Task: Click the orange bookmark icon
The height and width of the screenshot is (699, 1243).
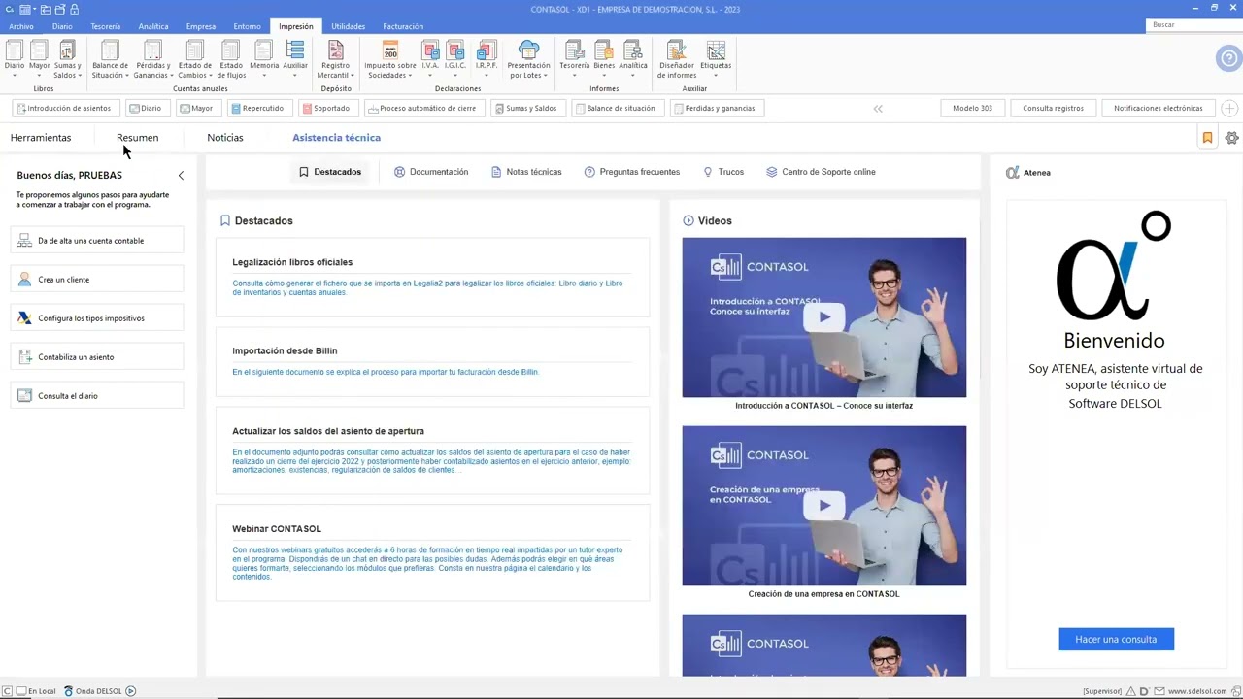Action: pyautogui.click(x=1207, y=138)
